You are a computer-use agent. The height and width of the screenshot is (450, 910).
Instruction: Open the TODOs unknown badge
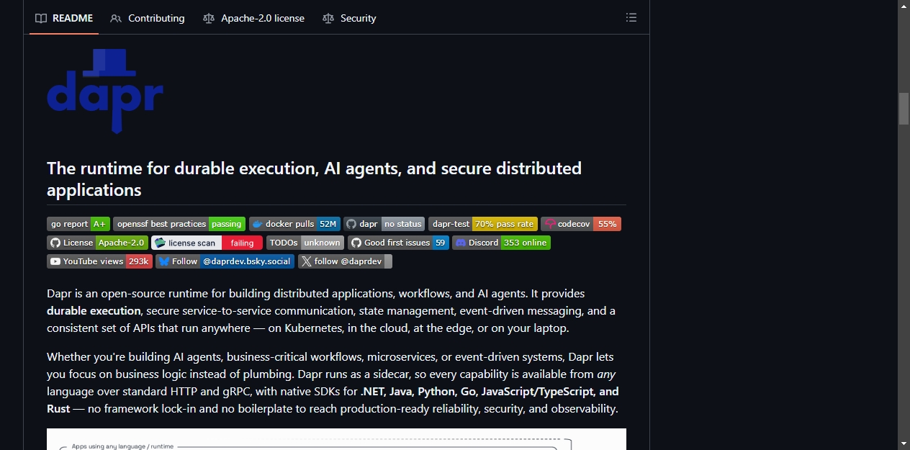pyautogui.click(x=305, y=243)
